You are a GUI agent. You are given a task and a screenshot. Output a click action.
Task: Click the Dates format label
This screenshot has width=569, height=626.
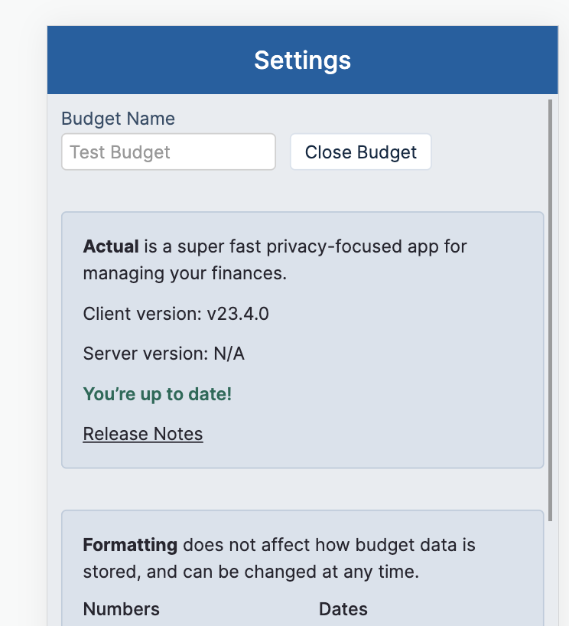pyautogui.click(x=343, y=609)
